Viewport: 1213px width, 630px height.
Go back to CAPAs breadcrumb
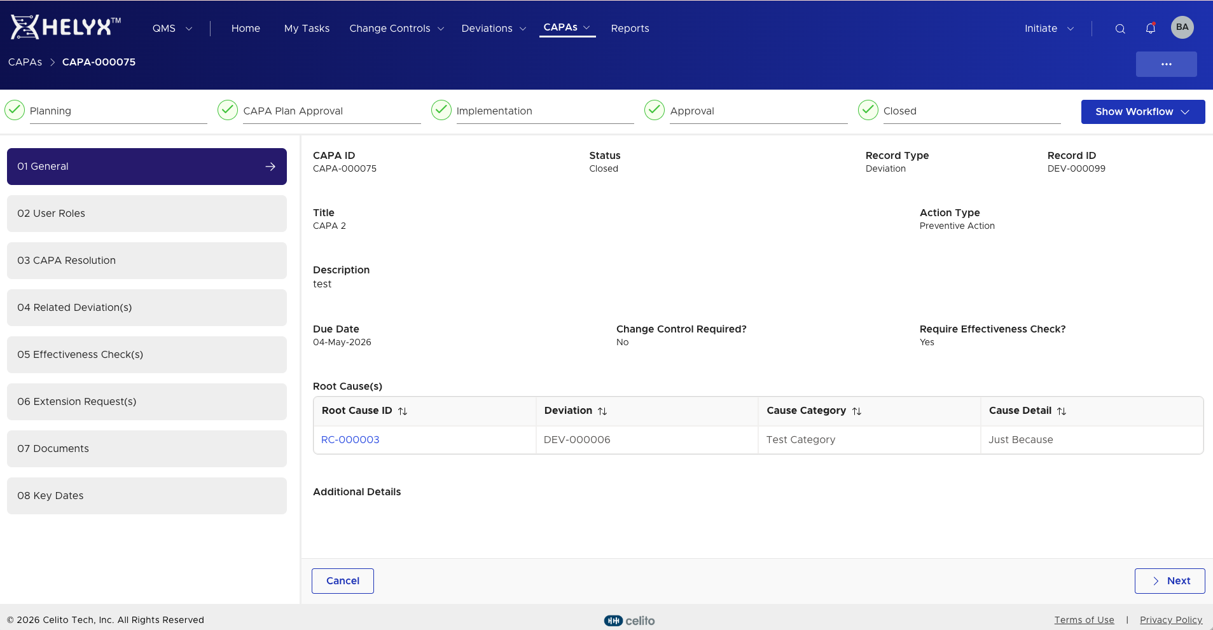click(25, 62)
